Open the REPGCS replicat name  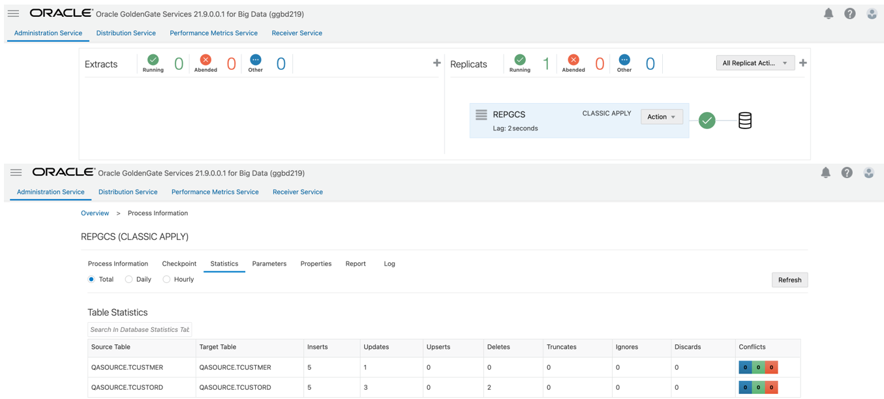509,114
